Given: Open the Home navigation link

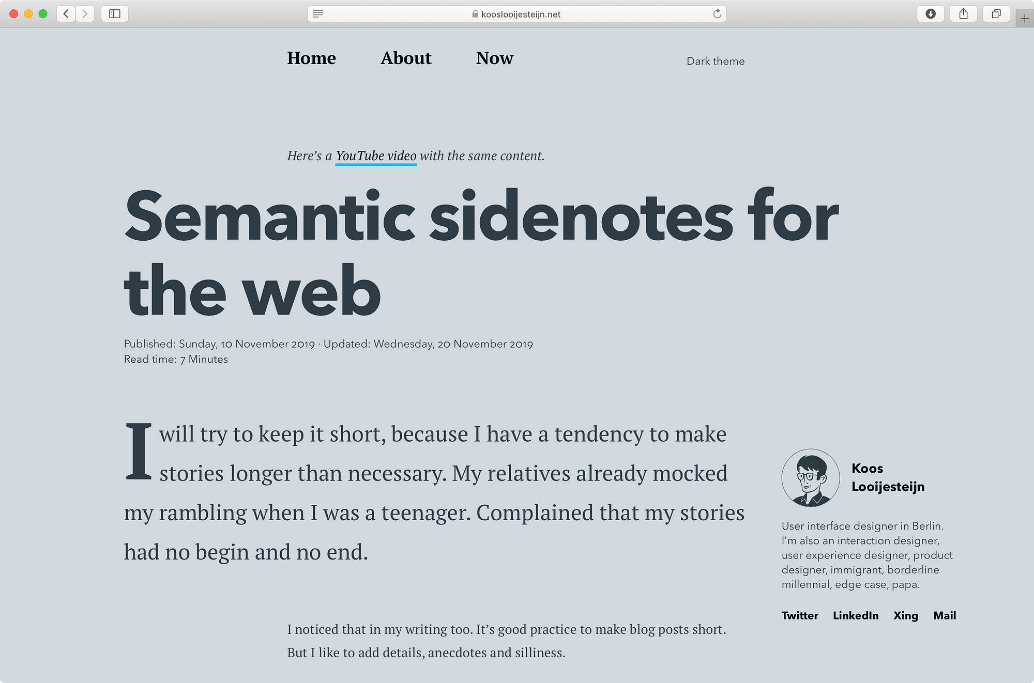Looking at the screenshot, I should coord(311,58).
